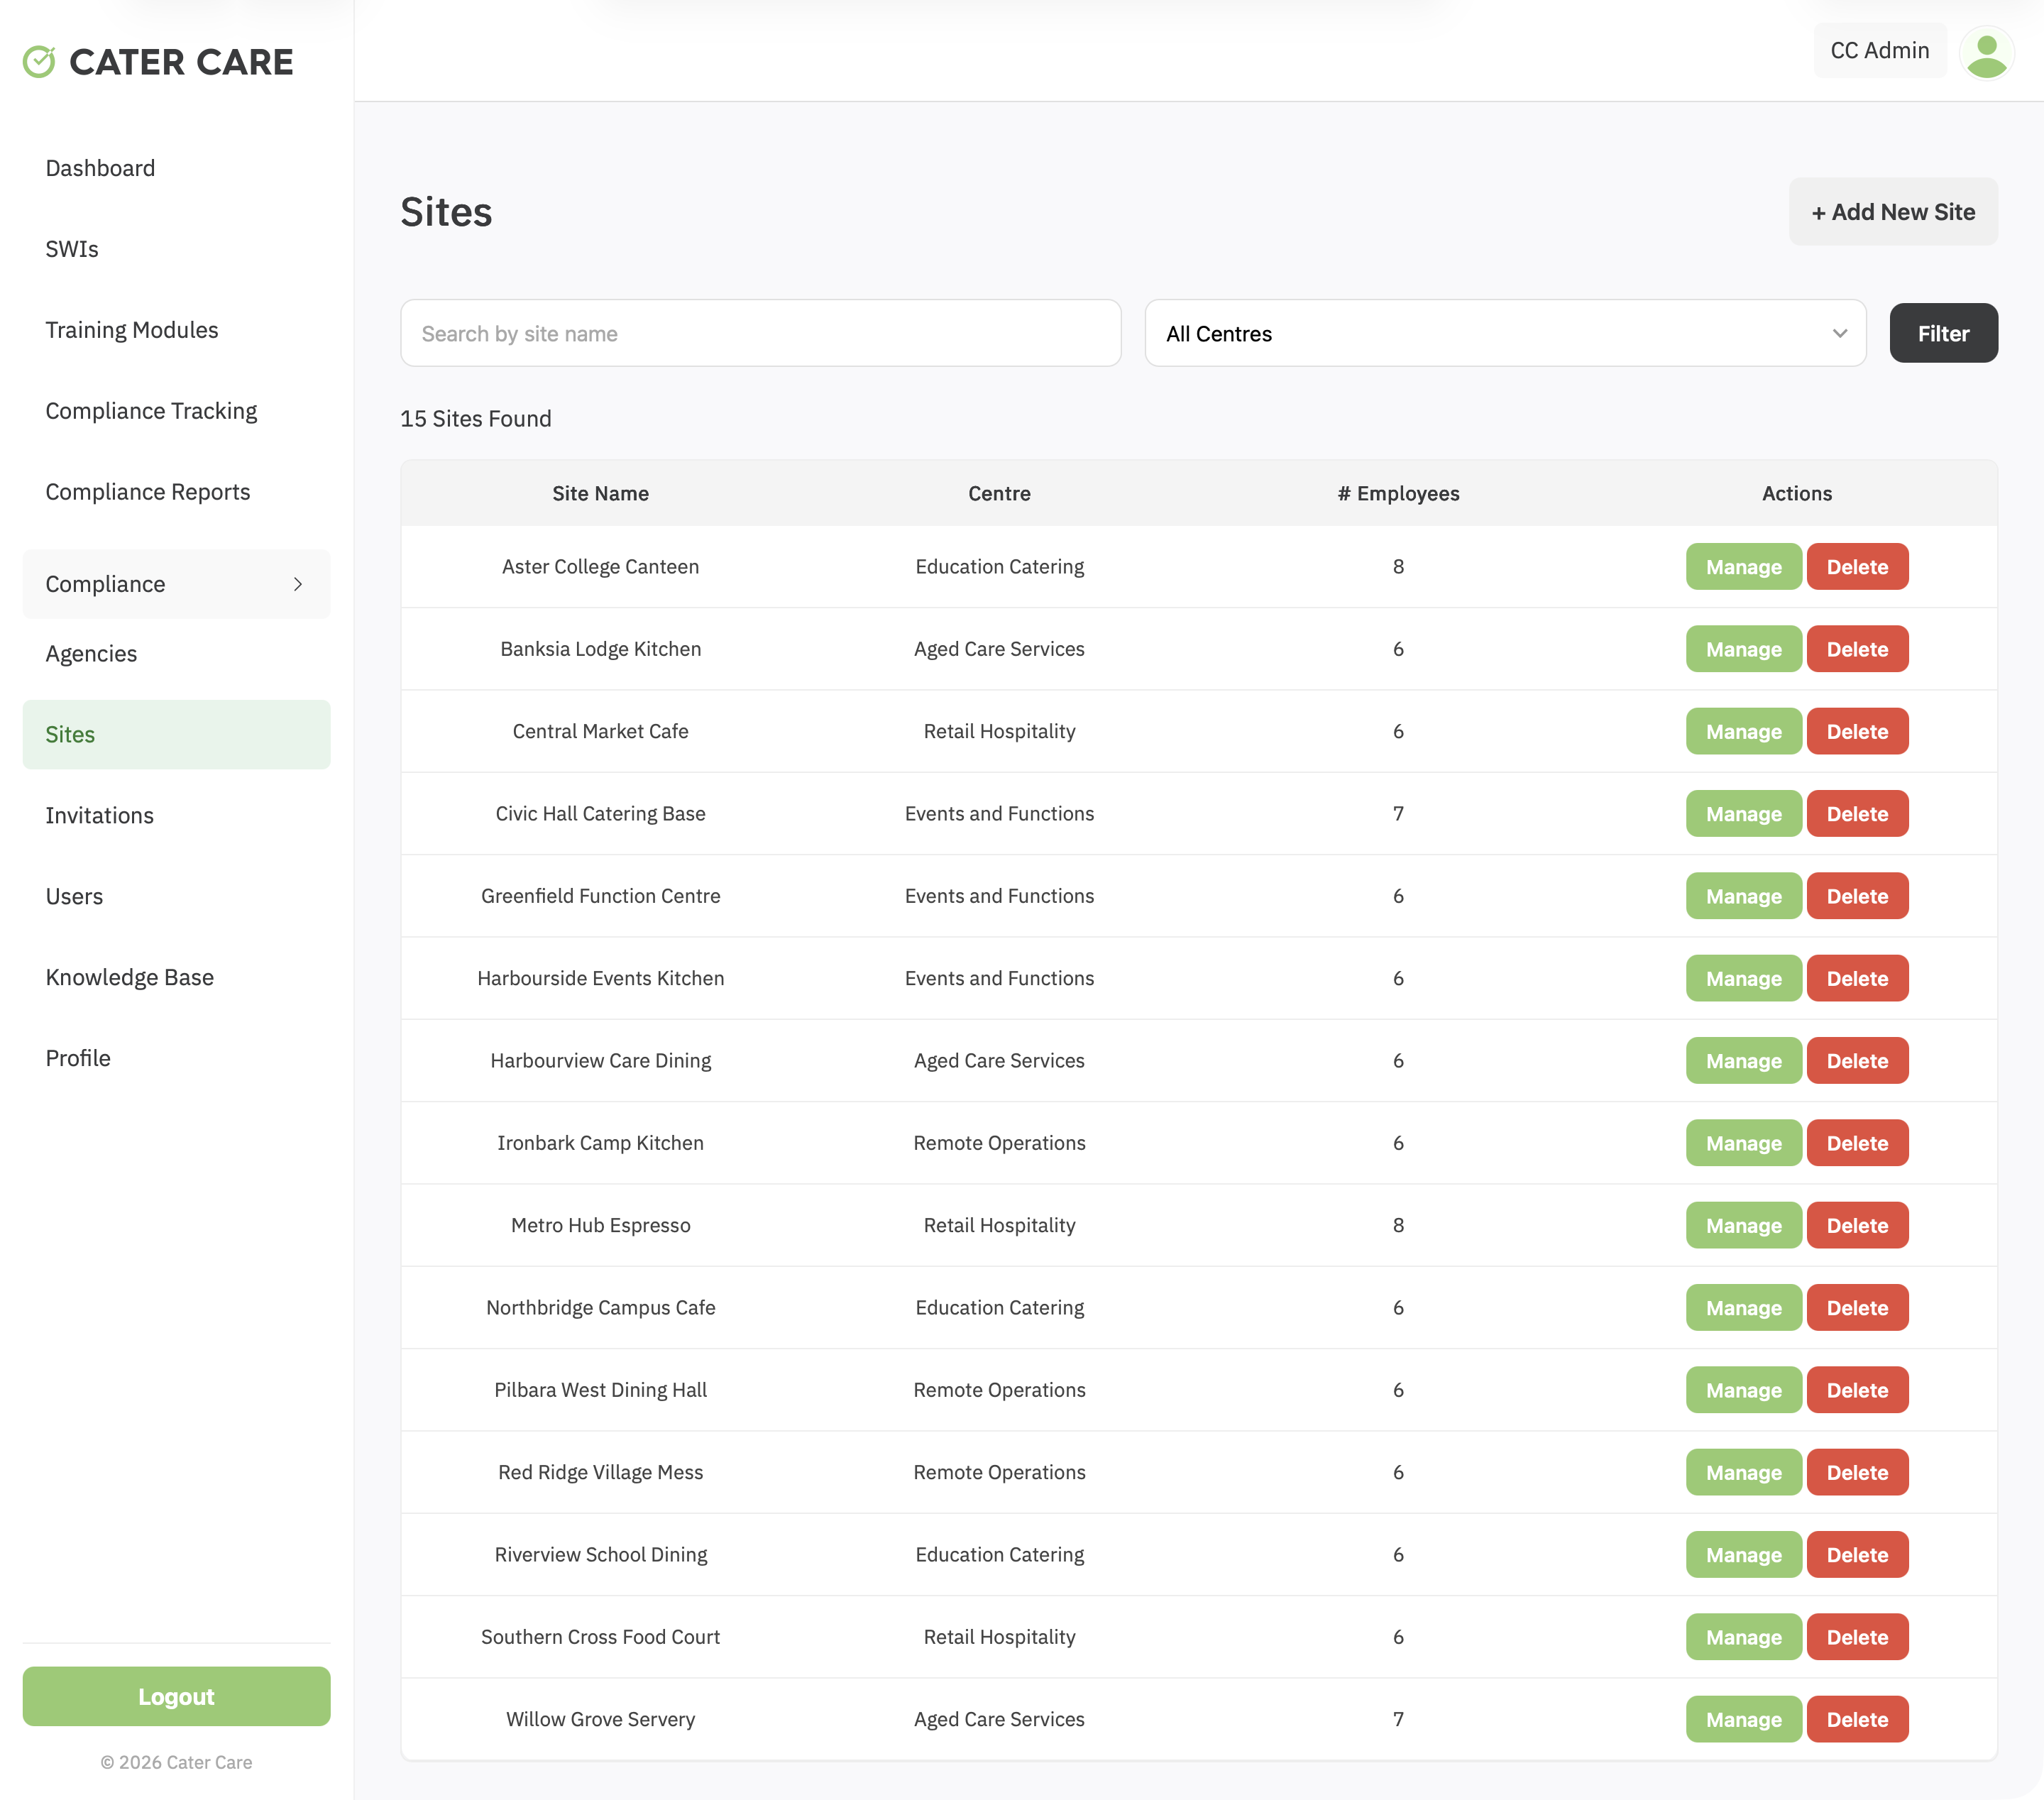Apply the Filter button
This screenshot has height=1800, width=2044.
click(1943, 333)
